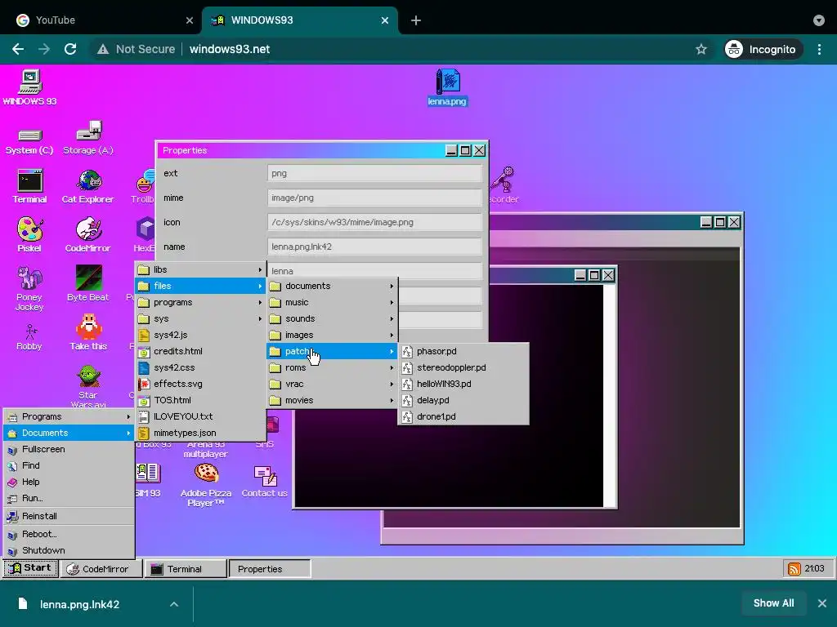Image resolution: width=837 pixels, height=627 pixels.
Task: Open the CodeMirror desktop icon
Action: [x=88, y=234]
